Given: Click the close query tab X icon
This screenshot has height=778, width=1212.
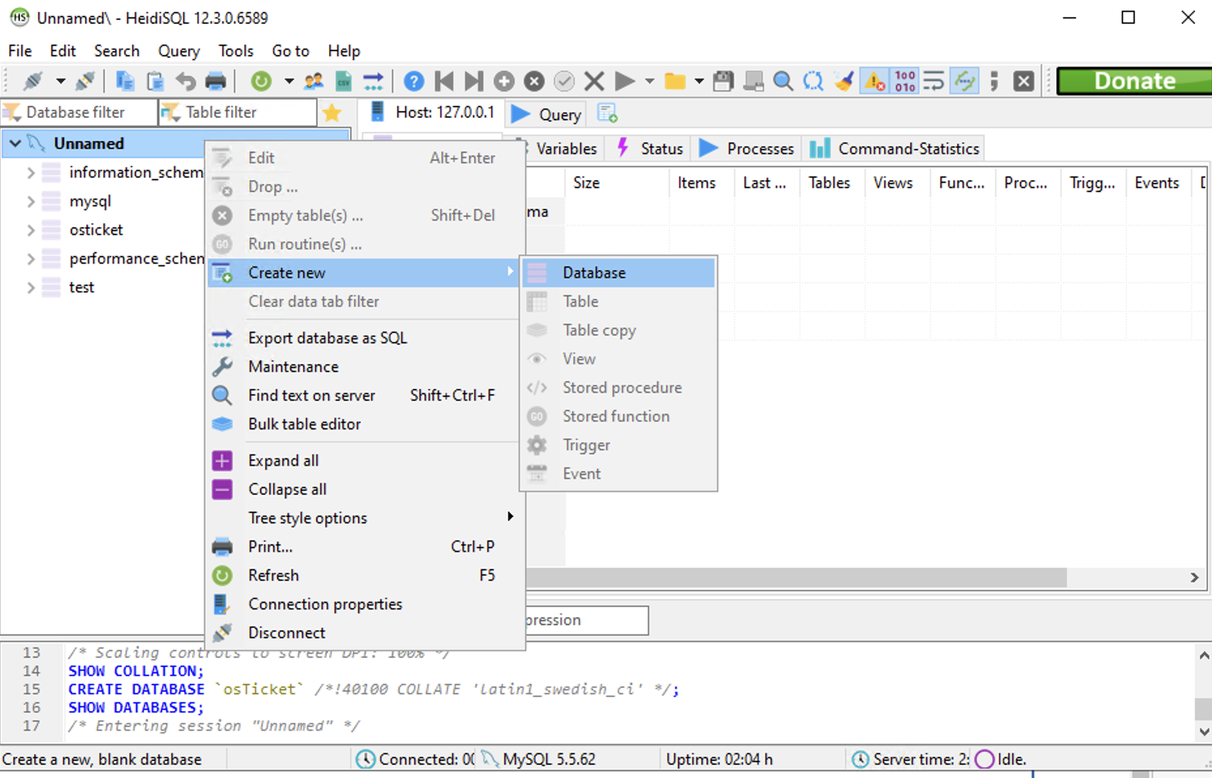Looking at the screenshot, I should point(1024,81).
